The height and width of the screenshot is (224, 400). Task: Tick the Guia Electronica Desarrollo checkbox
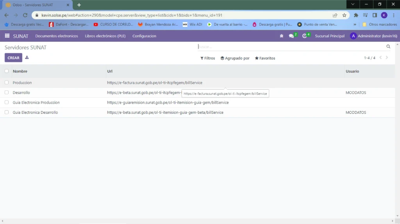[7, 112]
